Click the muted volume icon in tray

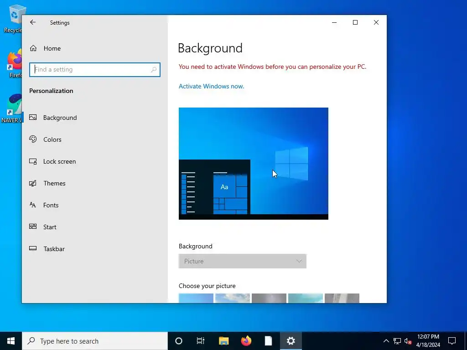[408, 341]
